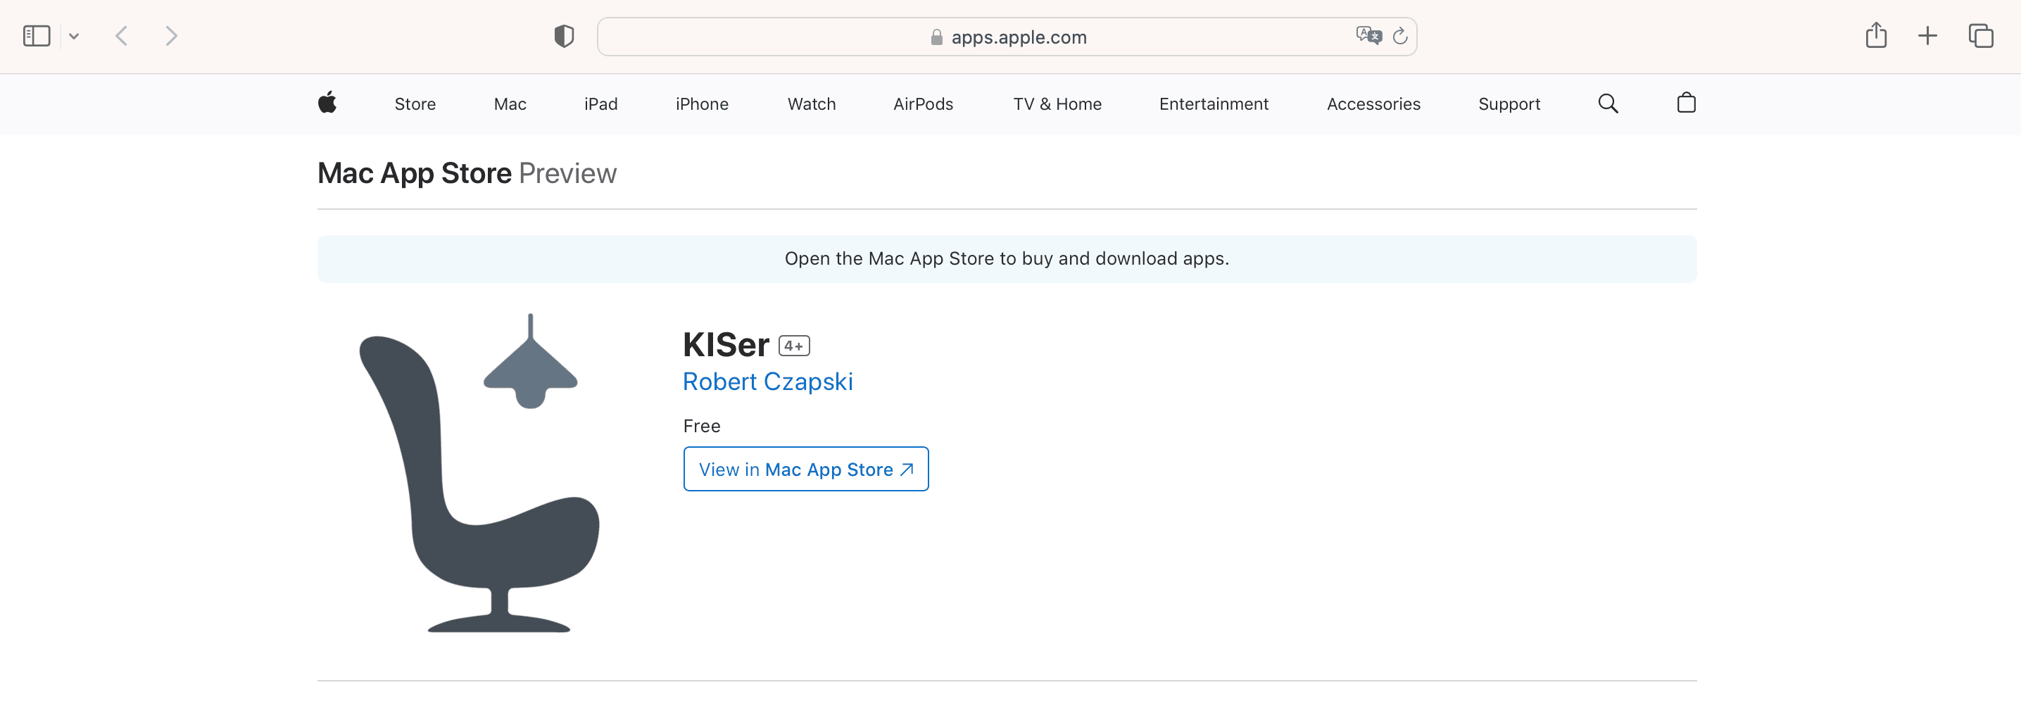This screenshot has height=704, width=2021.
Task: Click the 4+ age rating badge
Action: tap(794, 346)
